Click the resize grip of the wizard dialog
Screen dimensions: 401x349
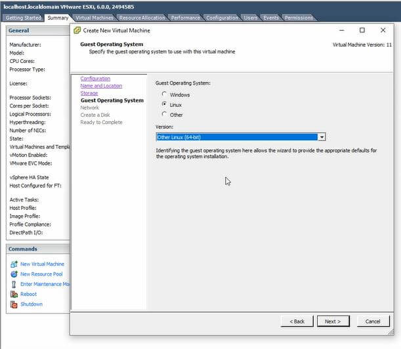tap(390, 332)
